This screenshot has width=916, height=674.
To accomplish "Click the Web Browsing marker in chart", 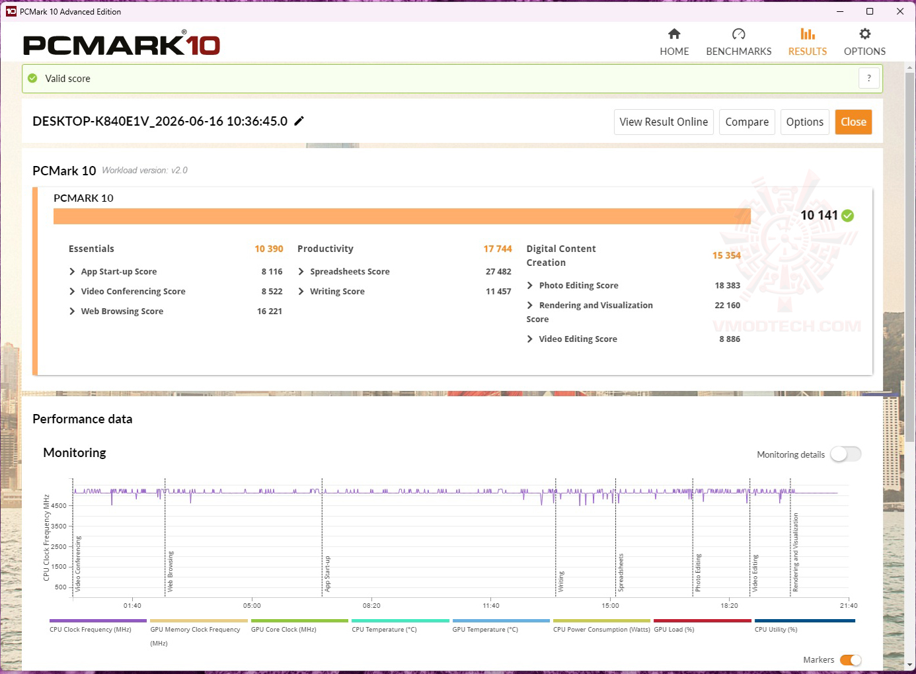I will click(171, 571).
